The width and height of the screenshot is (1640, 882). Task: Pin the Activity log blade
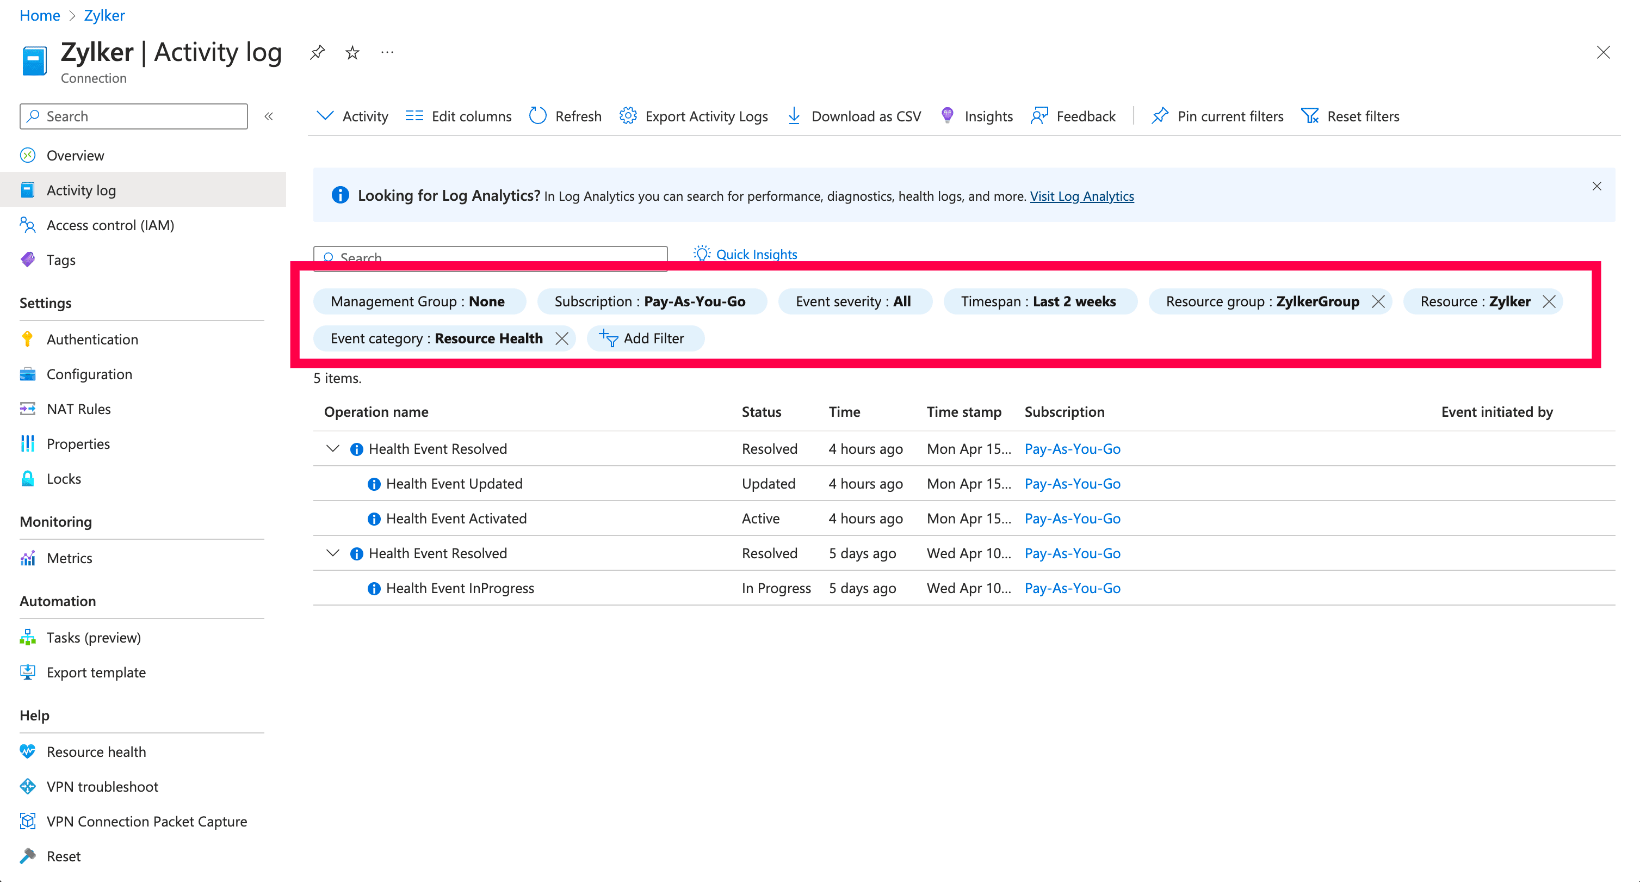[317, 52]
